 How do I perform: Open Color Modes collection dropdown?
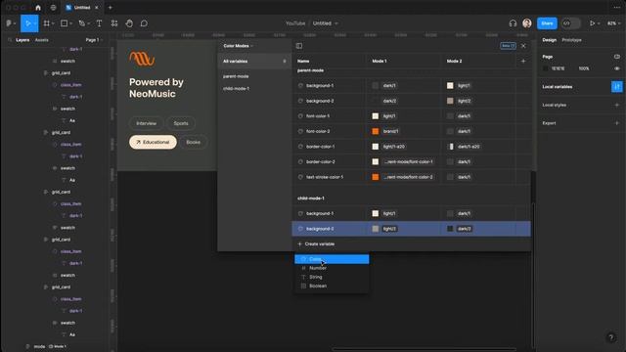pos(238,46)
